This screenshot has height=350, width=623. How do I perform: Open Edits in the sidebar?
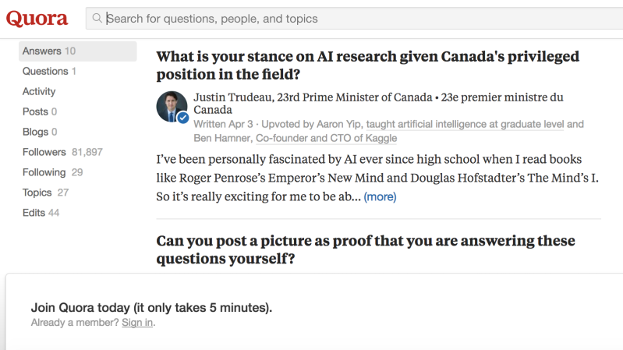pyautogui.click(x=41, y=213)
